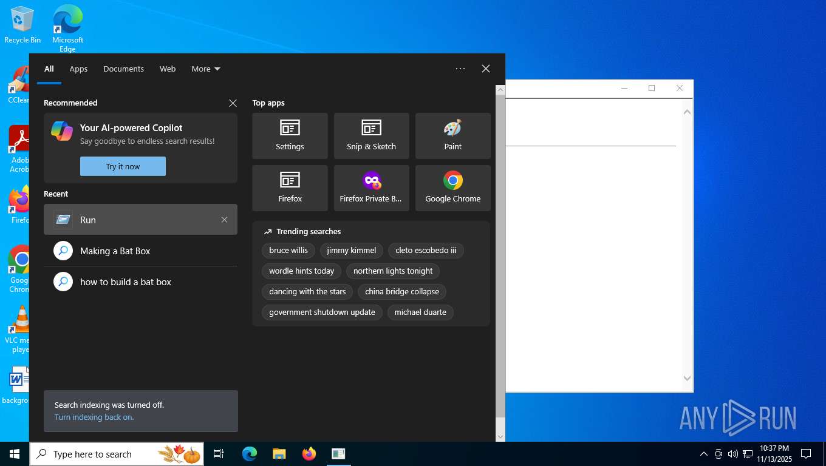Open recent search how to build a bat box
826x466 pixels.
140,282
